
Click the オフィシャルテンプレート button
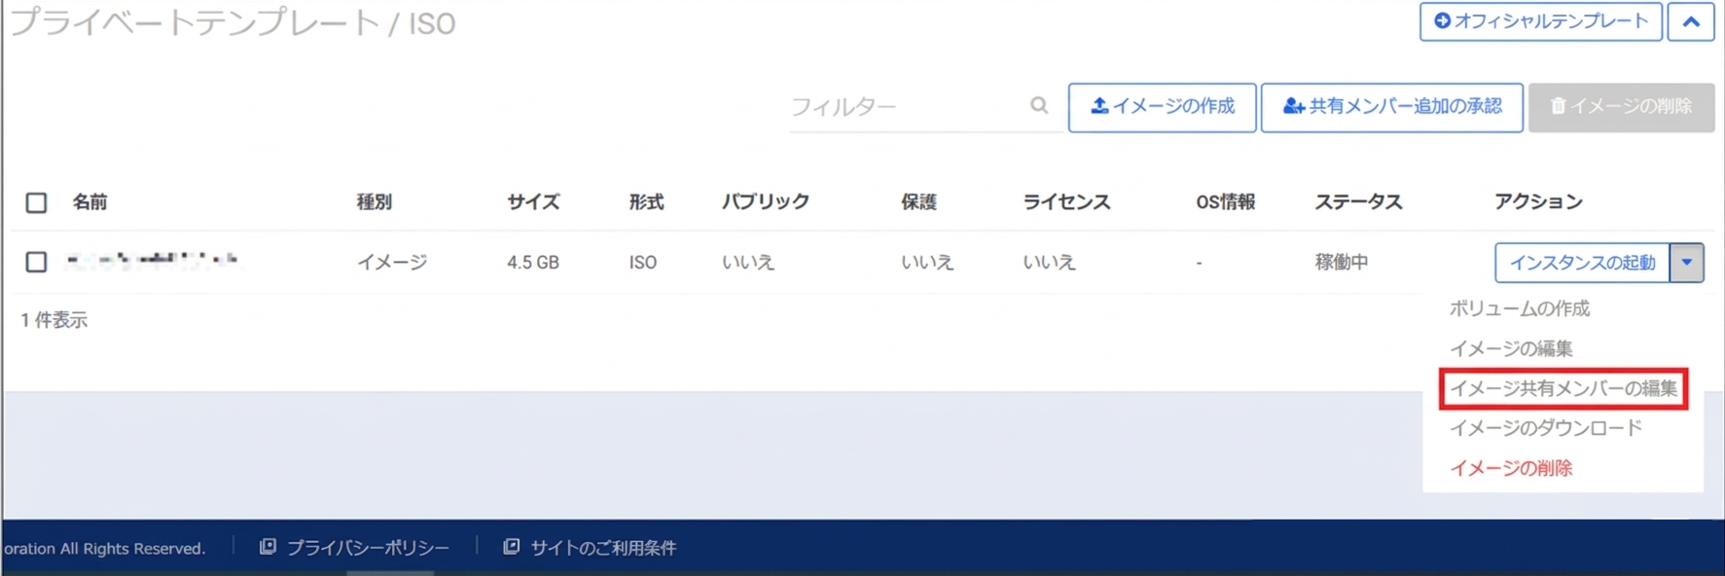1540,21
